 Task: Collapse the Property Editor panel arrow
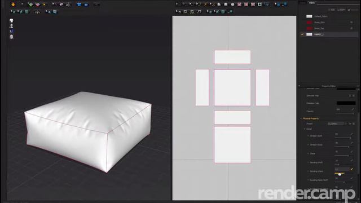(299, 86)
